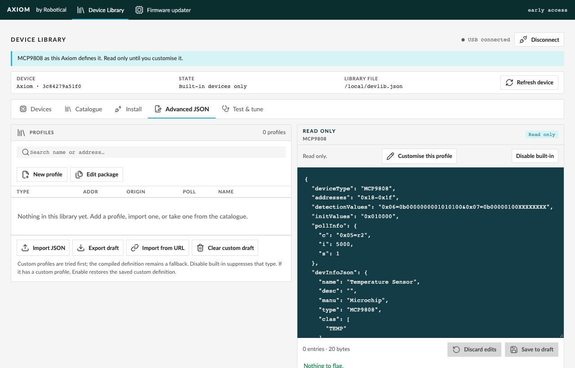Click the early access label
Screen dimensions: 575x368
click(548, 10)
